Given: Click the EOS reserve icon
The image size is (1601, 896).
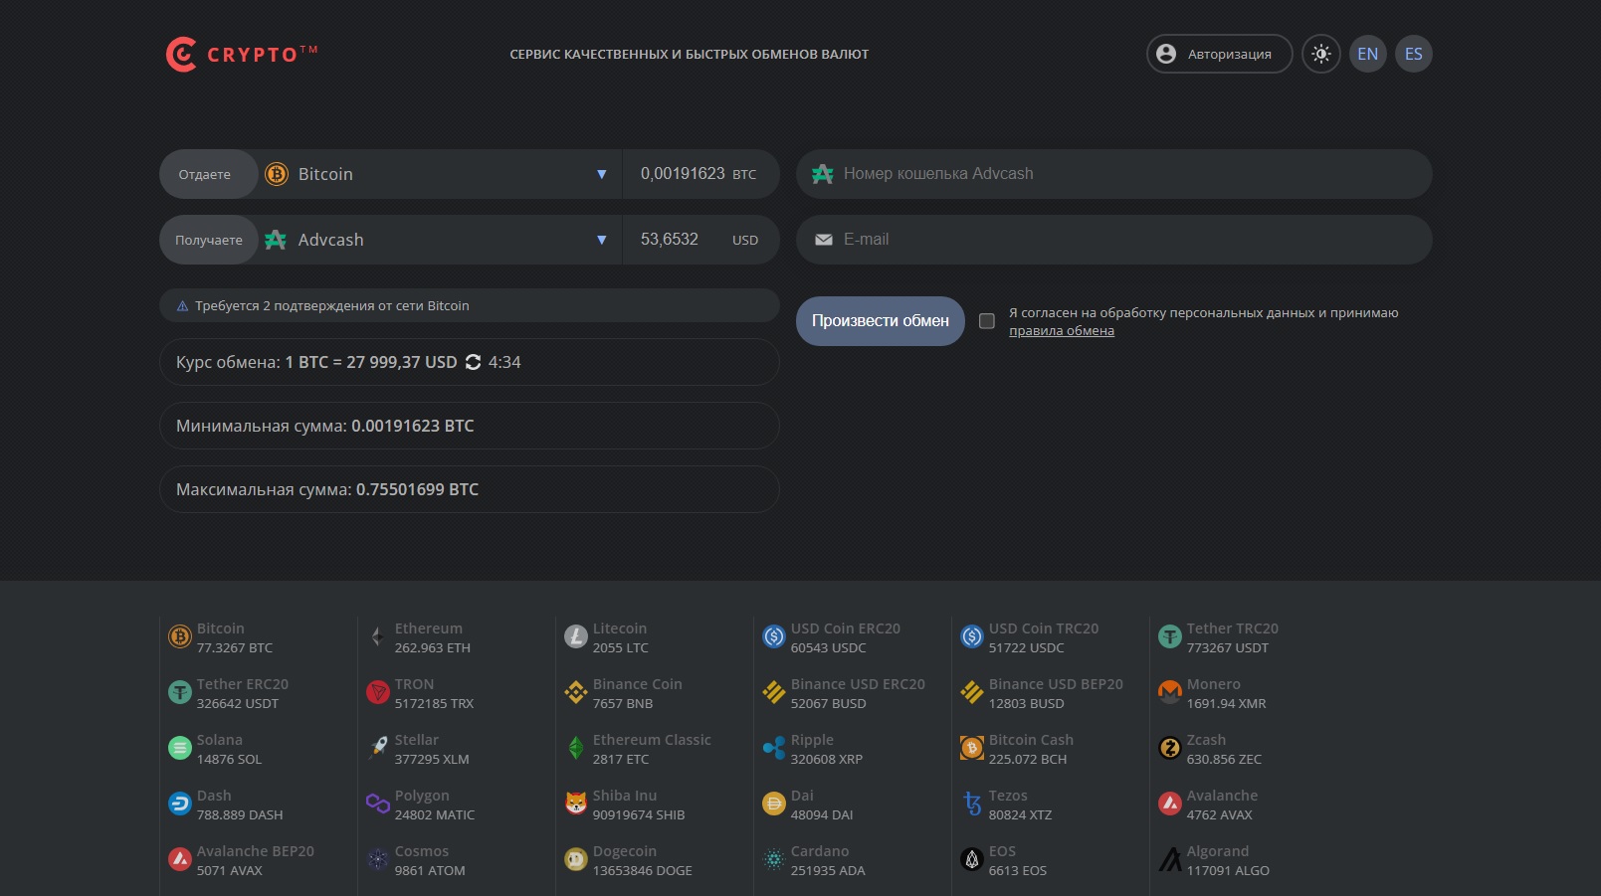Looking at the screenshot, I should pos(972,859).
